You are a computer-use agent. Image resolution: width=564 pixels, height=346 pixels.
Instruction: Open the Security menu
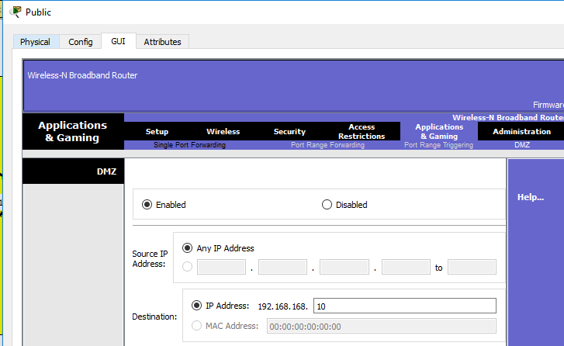pos(289,132)
